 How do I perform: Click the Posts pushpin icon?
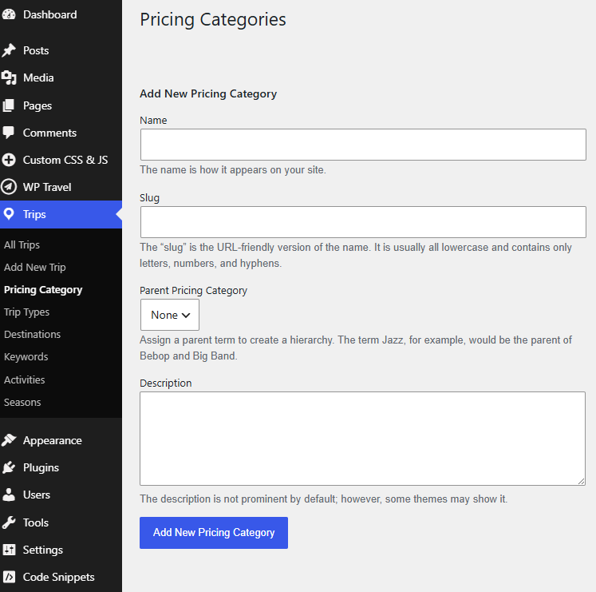click(x=9, y=50)
